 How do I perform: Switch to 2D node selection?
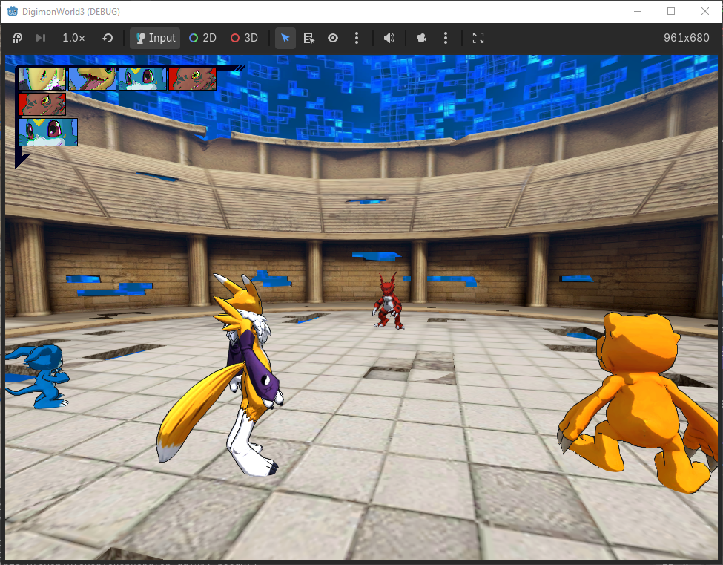(x=203, y=38)
